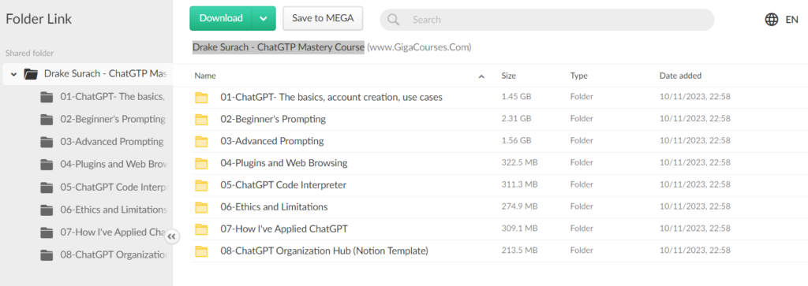The width and height of the screenshot is (808, 286).
Task: Click the highlighted Drake Surach breadcrumb title
Action: coord(279,47)
